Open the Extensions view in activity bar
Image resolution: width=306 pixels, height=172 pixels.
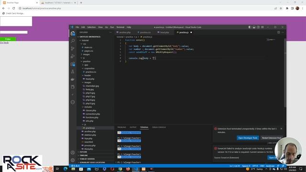[73, 64]
